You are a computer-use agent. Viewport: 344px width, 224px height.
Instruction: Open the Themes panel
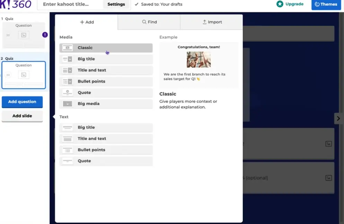[326, 4]
